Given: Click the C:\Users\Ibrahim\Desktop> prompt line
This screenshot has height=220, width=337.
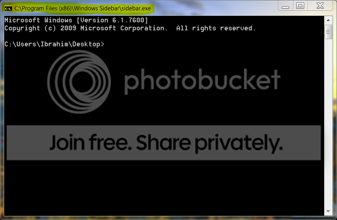Looking at the screenshot, I should point(54,44).
